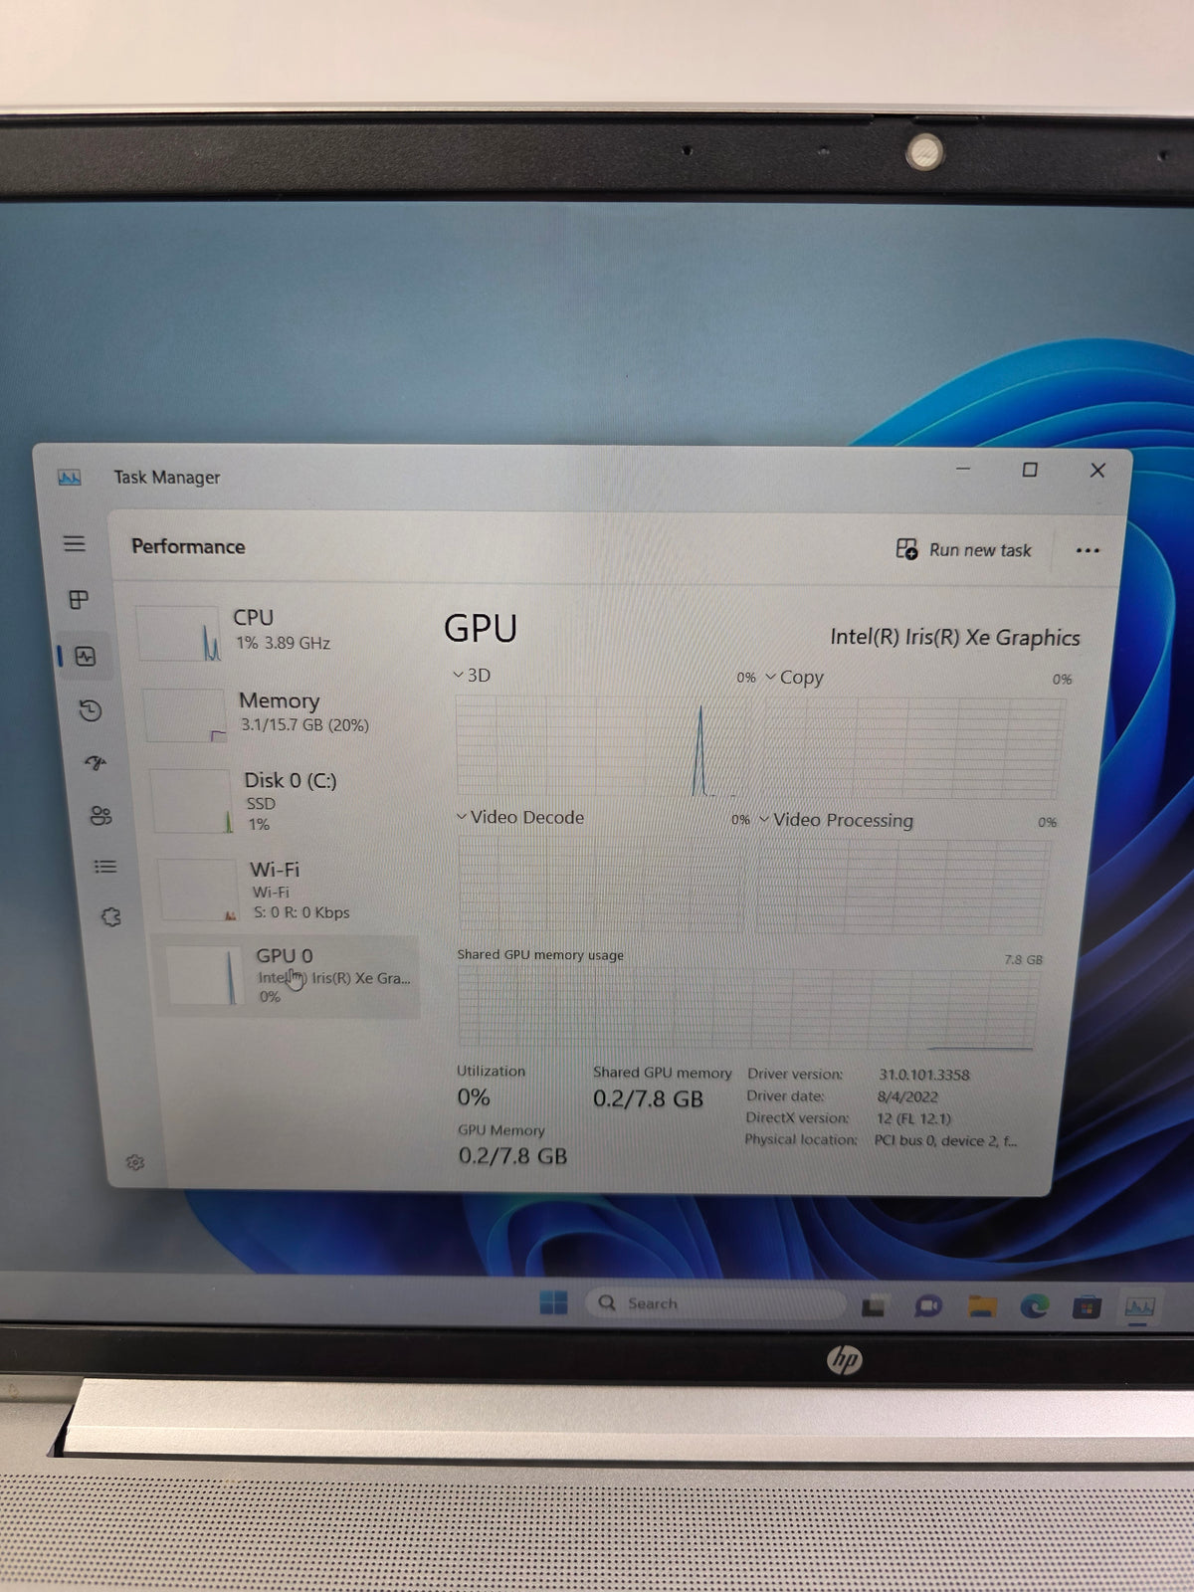Image resolution: width=1194 pixels, height=1592 pixels.
Task: Open the Copy engine dropdown
Action: 794,678
